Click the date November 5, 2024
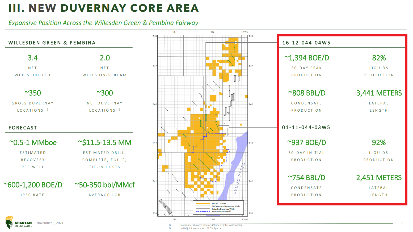Screen dimensions: 413x232 click(50, 223)
